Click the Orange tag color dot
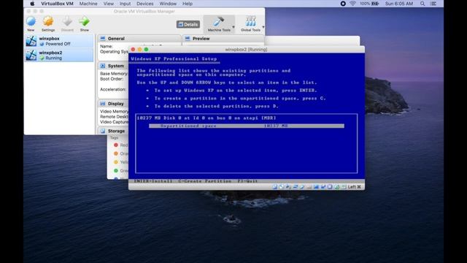Image resolution: width=467 pixels, height=263 pixels. click(116, 153)
